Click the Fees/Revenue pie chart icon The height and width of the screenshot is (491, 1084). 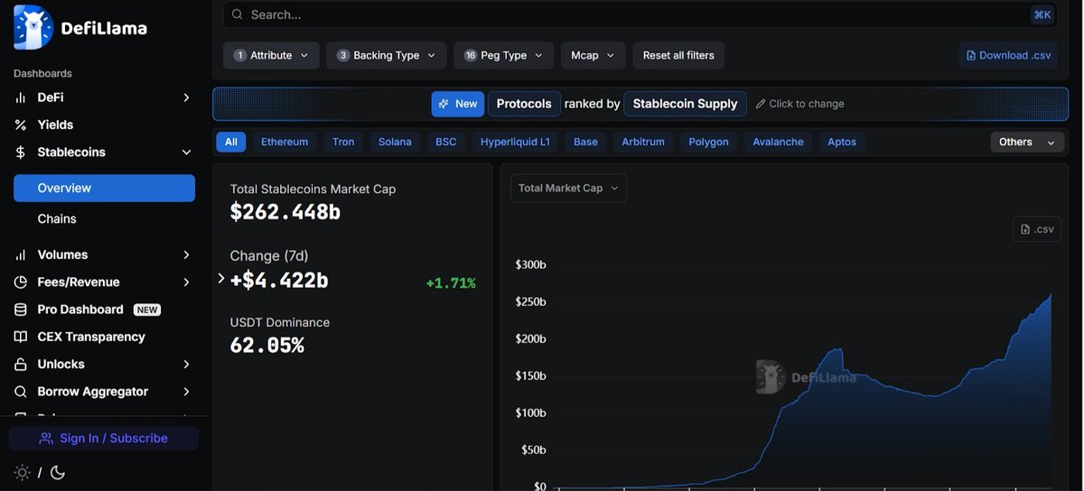pyautogui.click(x=21, y=283)
